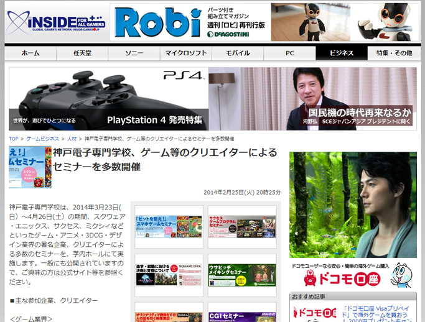425x322 pixels.
Task: Open the PlayStation 4 発売特集 banner
Action: [109, 99]
